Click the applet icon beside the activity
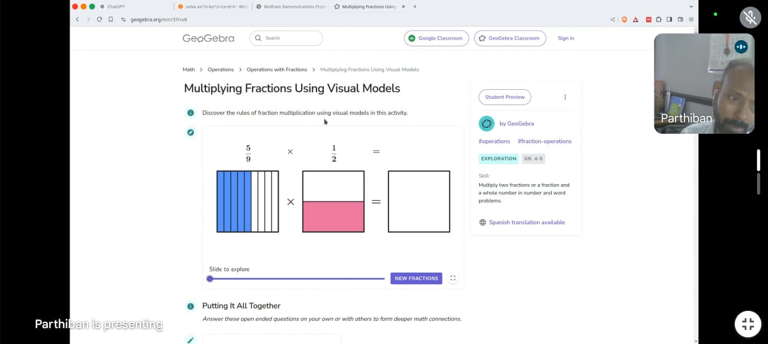This screenshot has height=344, width=768. click(190, 133)
